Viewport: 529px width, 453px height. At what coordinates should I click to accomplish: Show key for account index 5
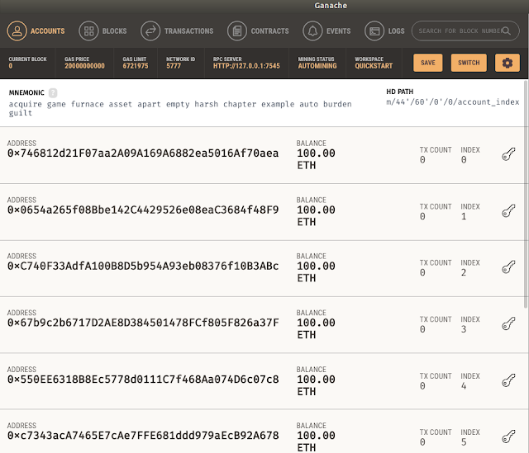(509, 436)
